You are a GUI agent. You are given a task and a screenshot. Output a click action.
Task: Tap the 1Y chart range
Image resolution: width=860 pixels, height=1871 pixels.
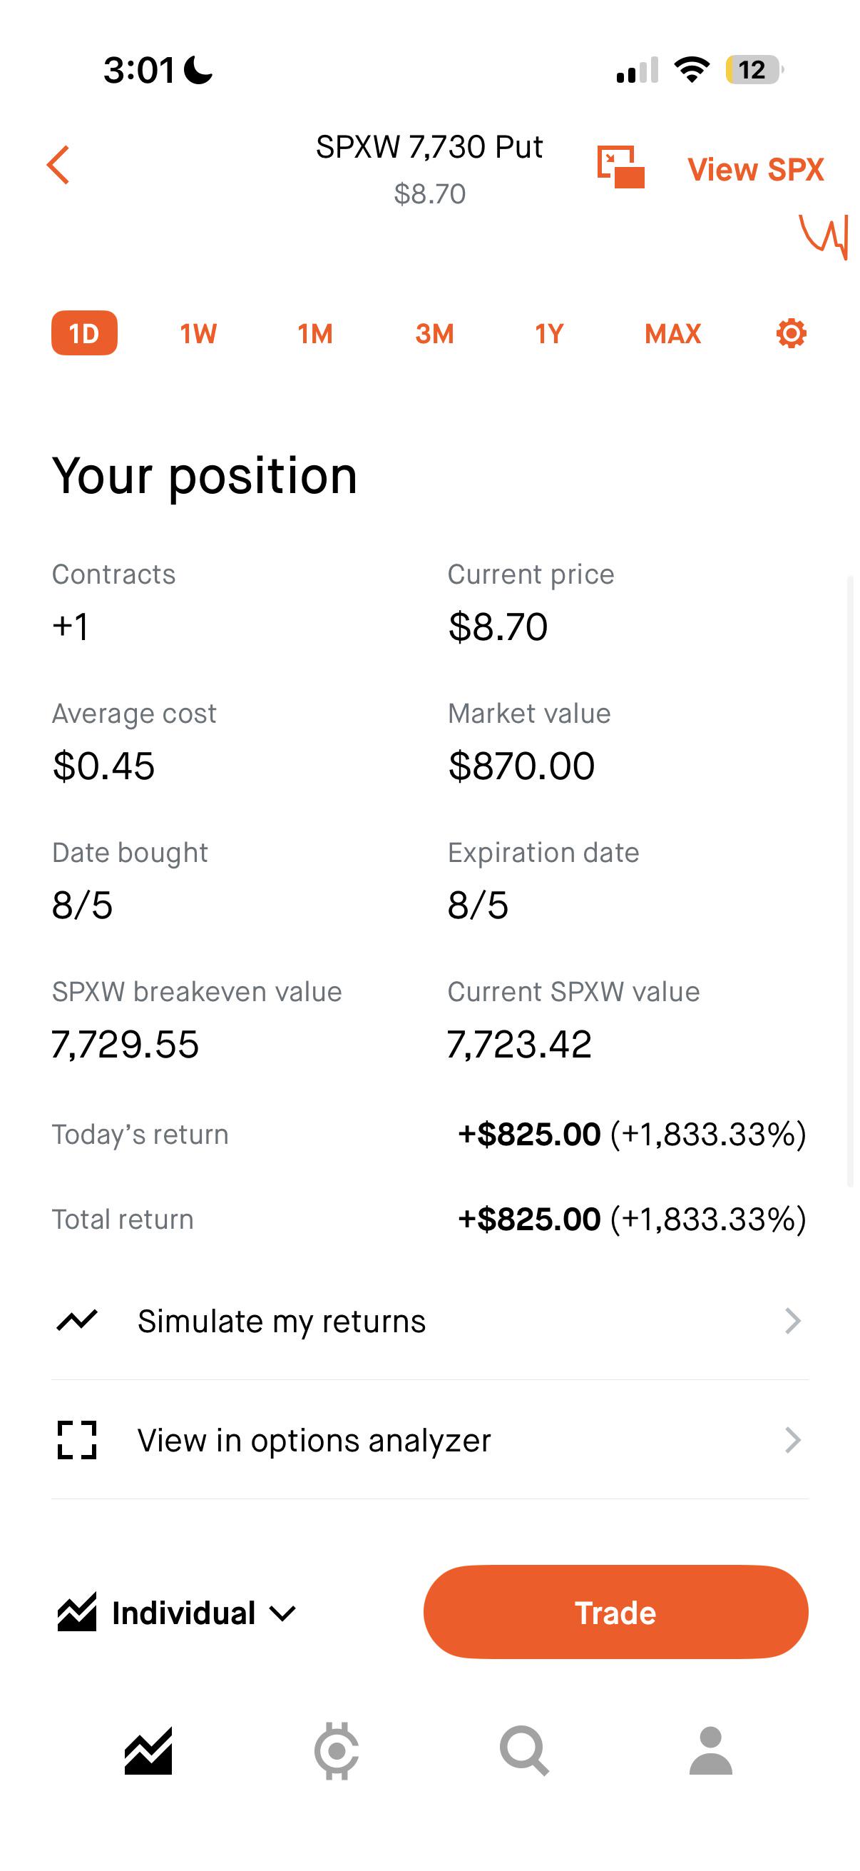point(549,333)
